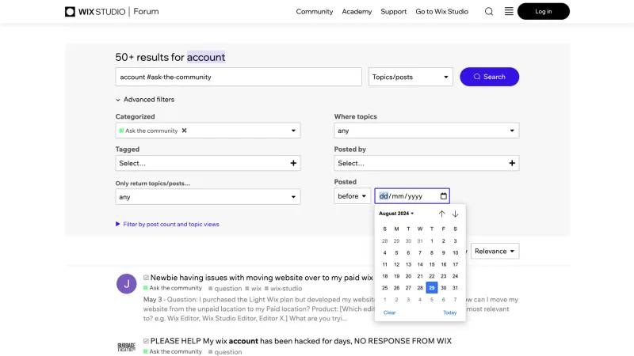Screen dimensions: 634x356
Task: Open the Relevance sort dropdown
Action: click(495, 251)
